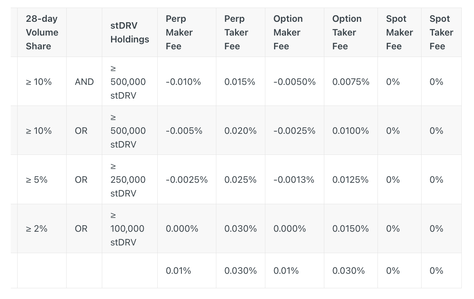Select the Option Taker Fee header

[x=351, y=32]
